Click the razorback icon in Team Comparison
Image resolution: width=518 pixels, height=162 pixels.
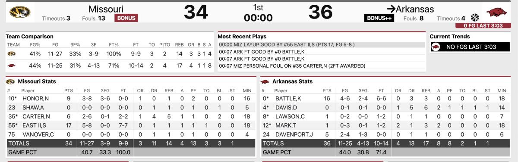coord(12,65)
